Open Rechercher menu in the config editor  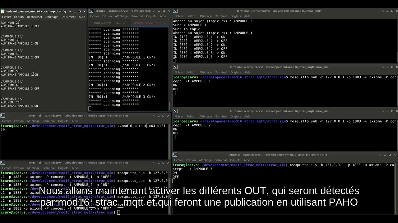[35, 17]
